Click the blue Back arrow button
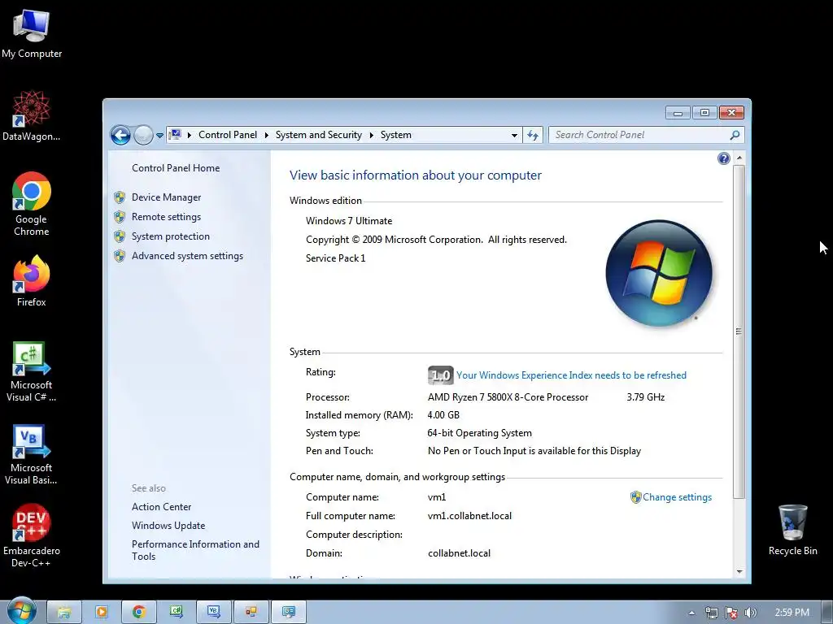This screenshot has width=833, height=624. (x=120, y=136)
